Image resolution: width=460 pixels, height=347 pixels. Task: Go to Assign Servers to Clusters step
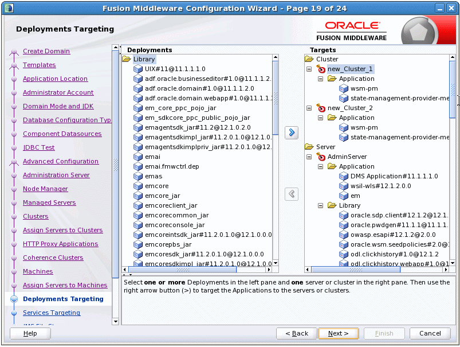point(63,230)
